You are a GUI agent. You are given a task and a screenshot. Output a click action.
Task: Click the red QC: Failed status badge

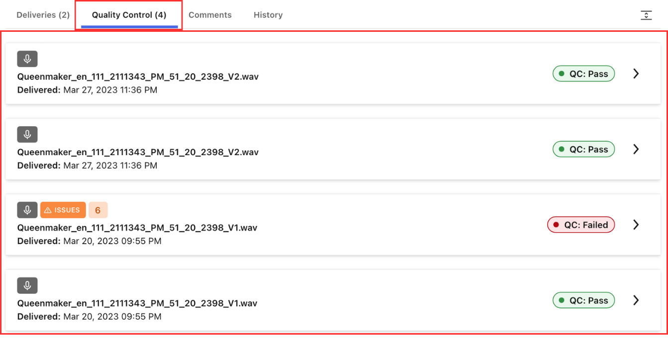pos(581,225)
